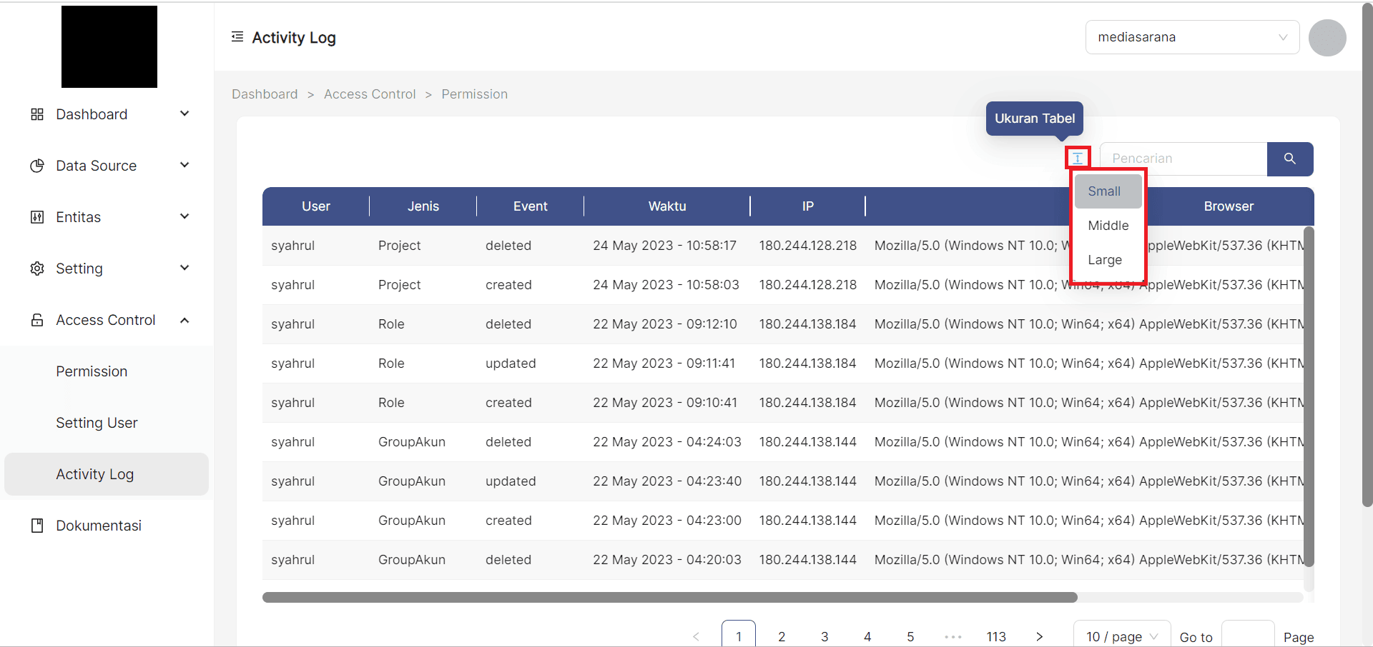Navigate using the Access Control breadcrumb

click(370, 94)
